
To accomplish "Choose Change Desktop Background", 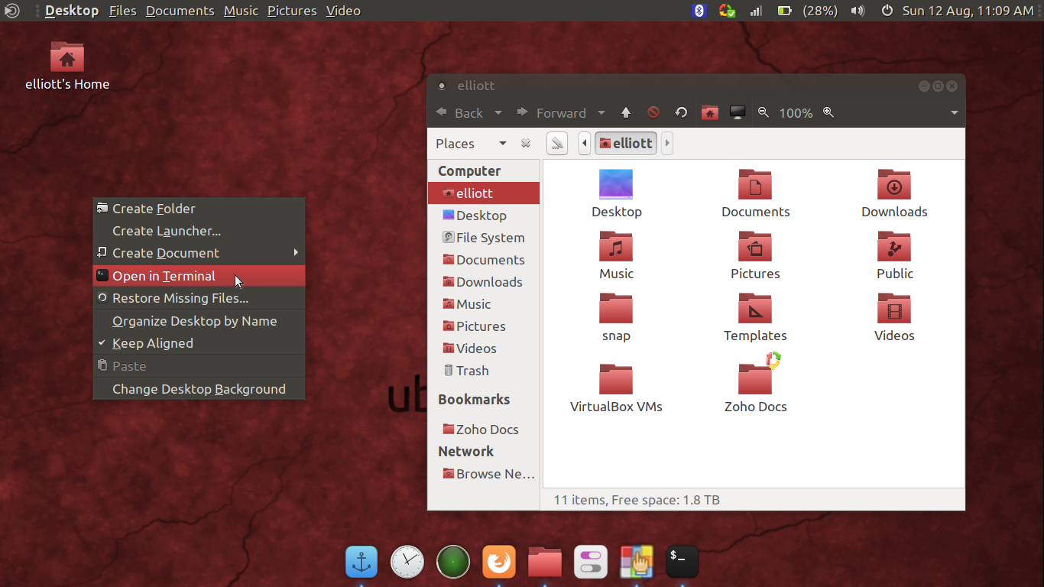I will pyautogui.click(x=199, y=389).
